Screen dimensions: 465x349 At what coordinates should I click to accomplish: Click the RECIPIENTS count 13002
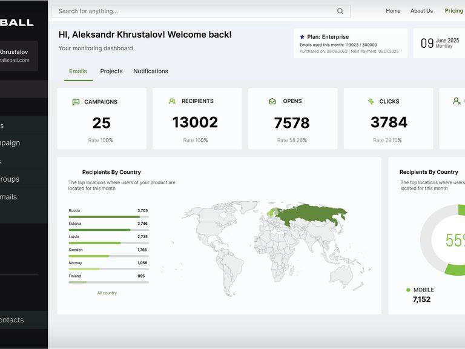[x=195, y=122]
